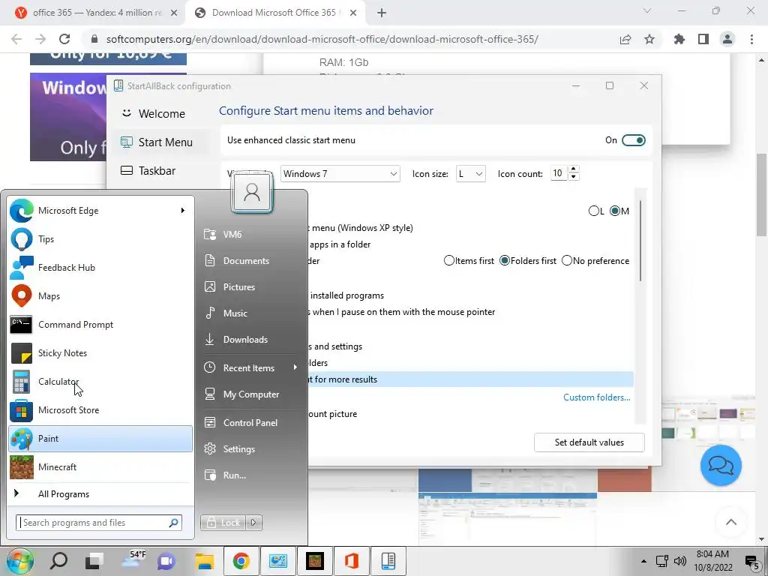Open a new Chrome tab

(382, 13)
